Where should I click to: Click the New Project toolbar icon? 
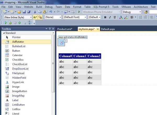pyautogui.click(x=5, y=12)
